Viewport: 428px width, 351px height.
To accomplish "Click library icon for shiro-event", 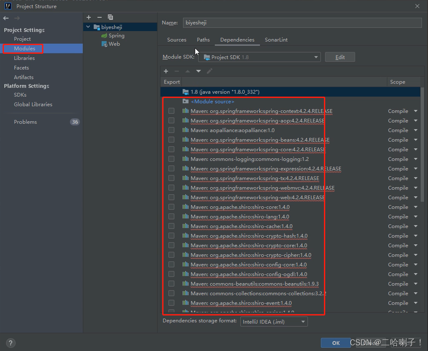I will point(186,303).
